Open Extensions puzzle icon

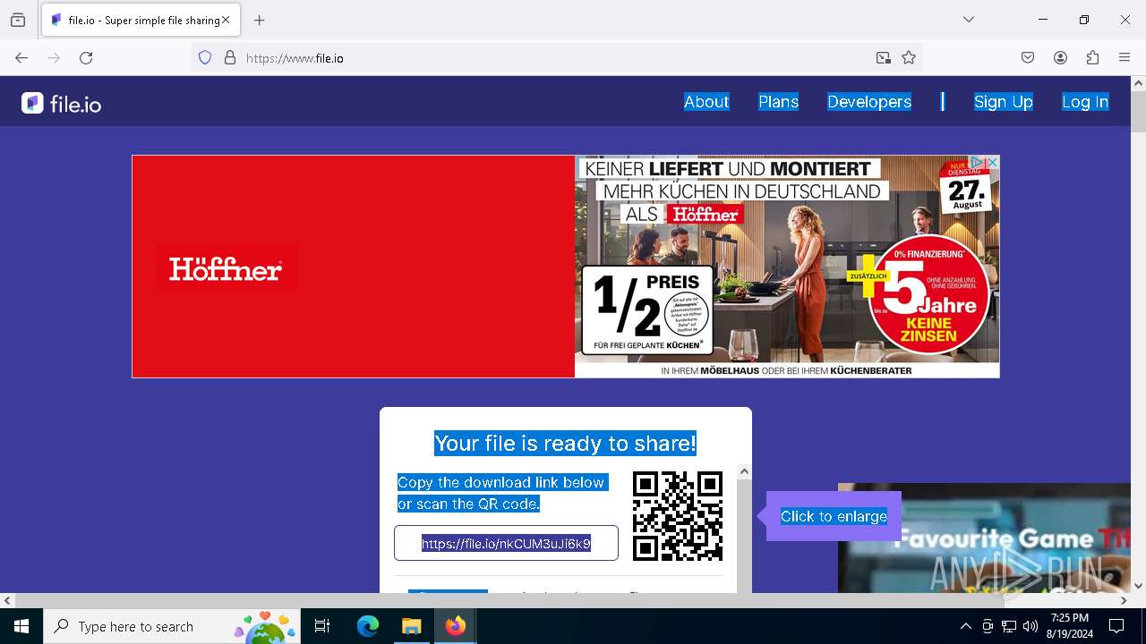coord(1092,58)
